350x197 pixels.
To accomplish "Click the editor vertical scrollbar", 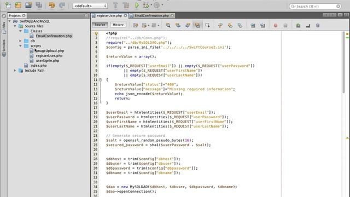I will coord(343,62).
